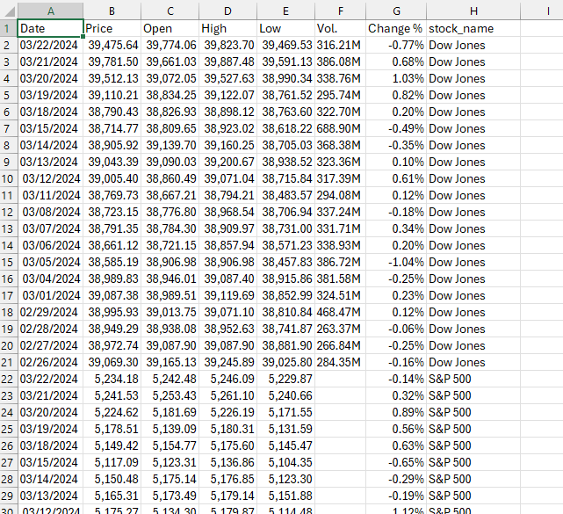Click the date cell 03/13/2024 in row 9
563x514 pixels.
click(x=50, y=162)
